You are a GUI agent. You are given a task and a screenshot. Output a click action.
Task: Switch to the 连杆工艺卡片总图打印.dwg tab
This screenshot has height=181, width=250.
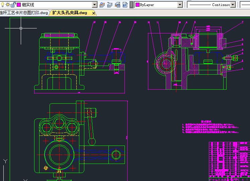[x=23, y=13]
